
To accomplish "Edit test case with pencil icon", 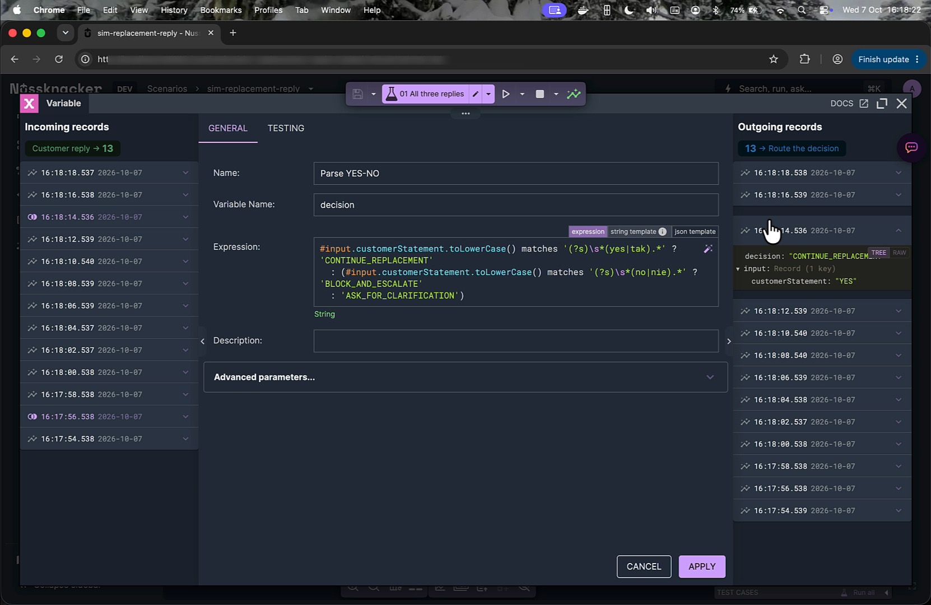I will [x=476, y=94].
